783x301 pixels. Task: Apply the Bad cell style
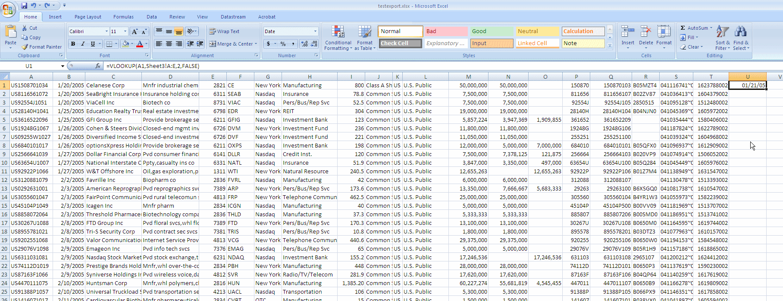(446, 31)
